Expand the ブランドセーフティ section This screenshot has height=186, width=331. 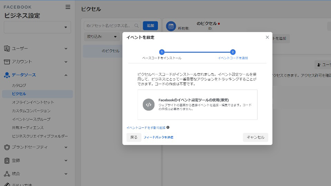[66, 147]
